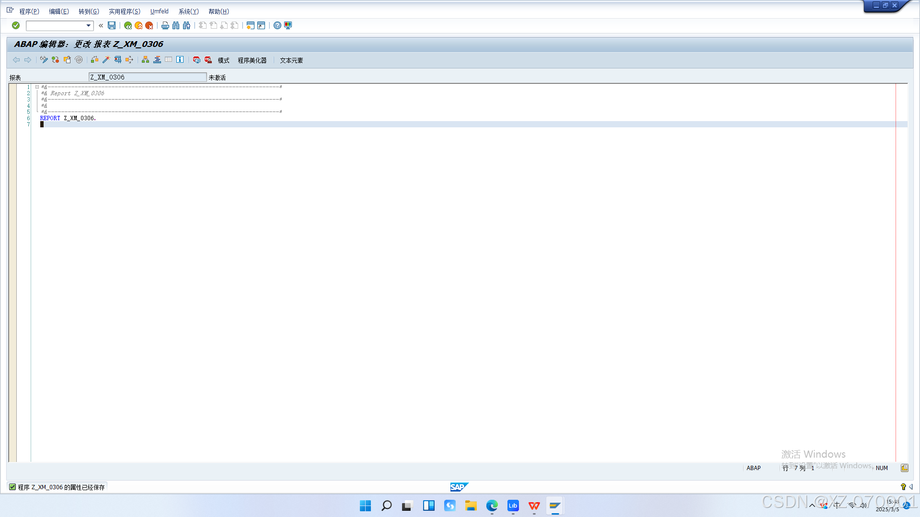
Task: Click the 文本元素 button
Action: [x=291, y=60]
